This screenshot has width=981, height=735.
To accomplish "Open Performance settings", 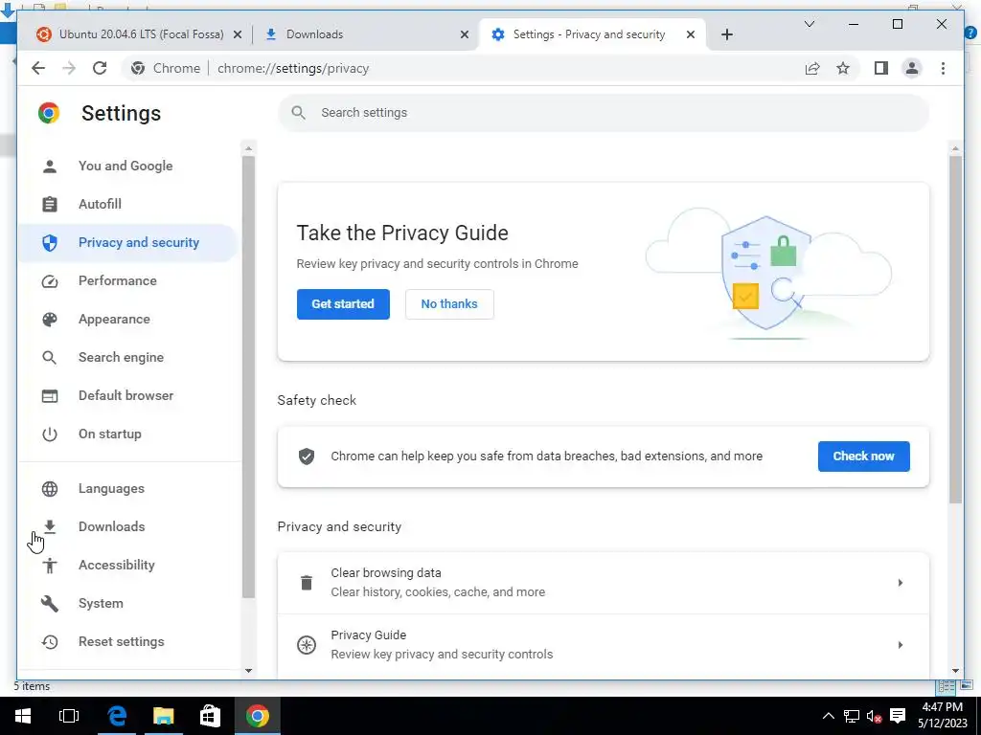I will (128, 280).
